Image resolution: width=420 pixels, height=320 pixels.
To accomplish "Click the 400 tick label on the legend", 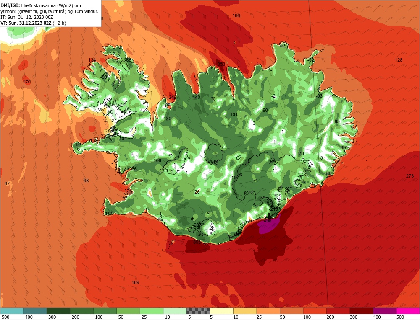I will (x=377, y=317).
